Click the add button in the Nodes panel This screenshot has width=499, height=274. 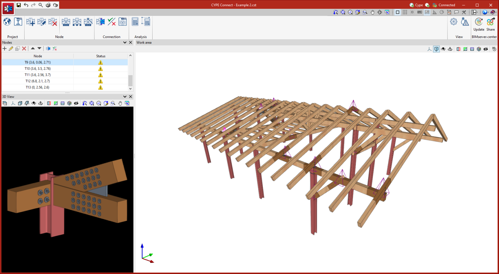point(4,48)
